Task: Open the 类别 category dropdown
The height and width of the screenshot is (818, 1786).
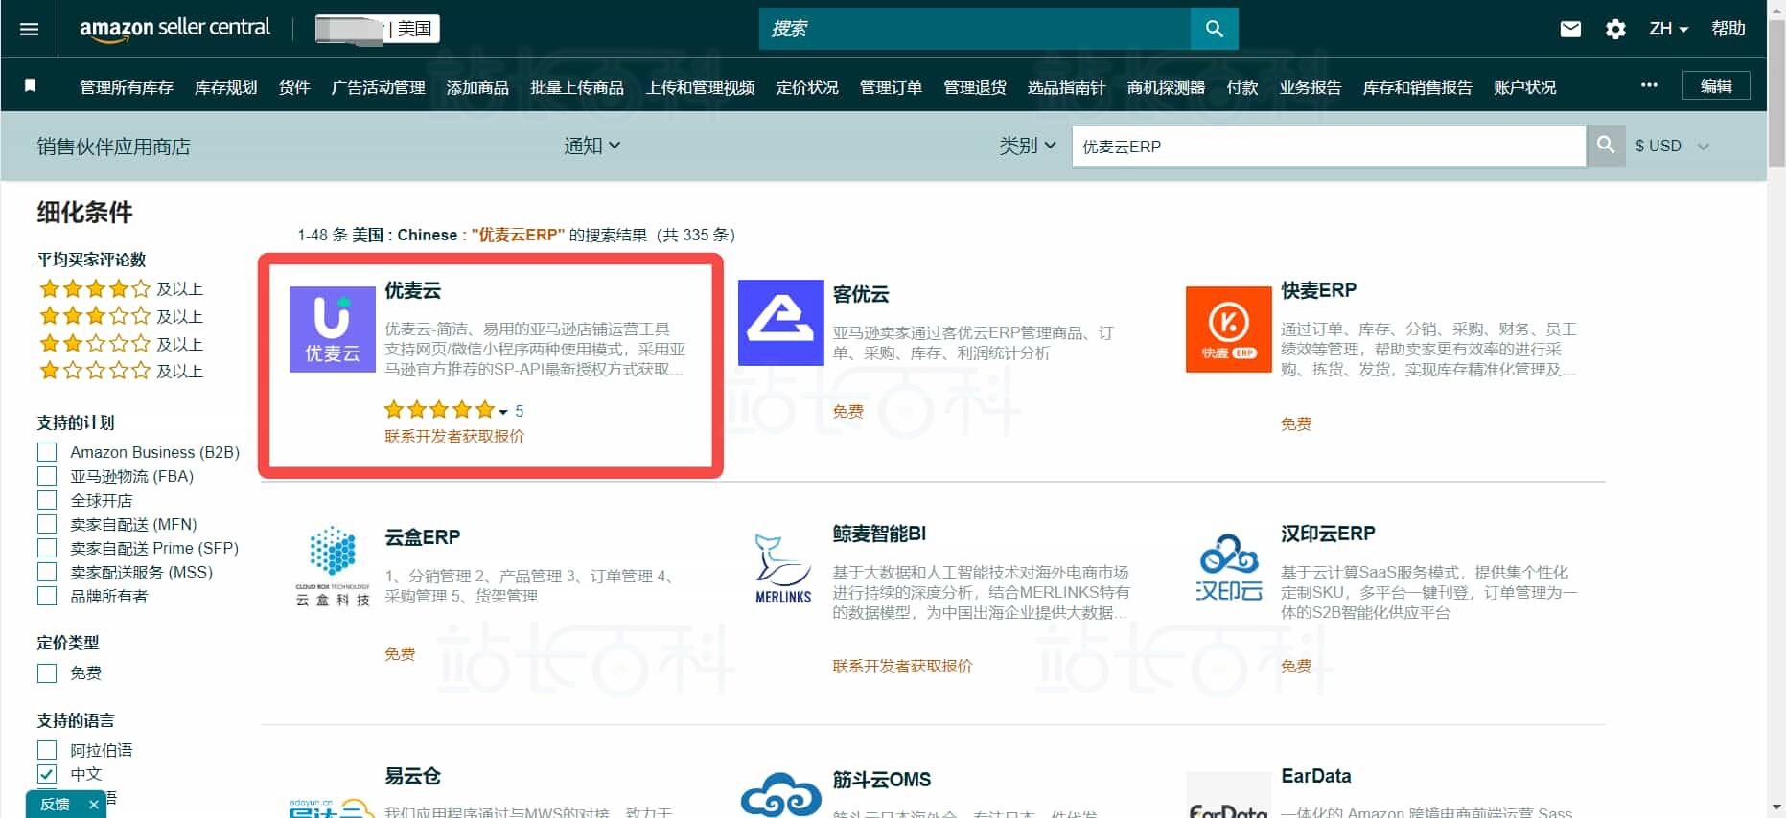Action: tap(1027, 146)
